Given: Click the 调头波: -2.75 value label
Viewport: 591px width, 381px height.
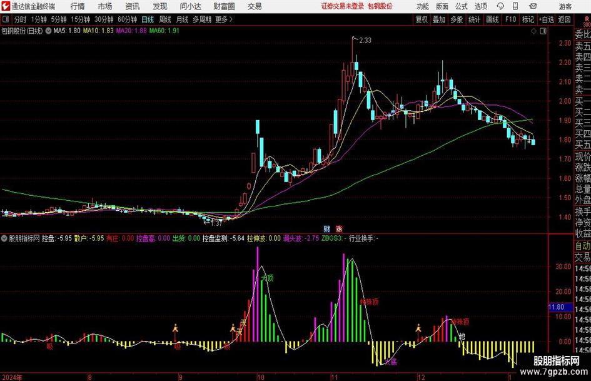Looking at the screenshot, I should pos(301,238).
